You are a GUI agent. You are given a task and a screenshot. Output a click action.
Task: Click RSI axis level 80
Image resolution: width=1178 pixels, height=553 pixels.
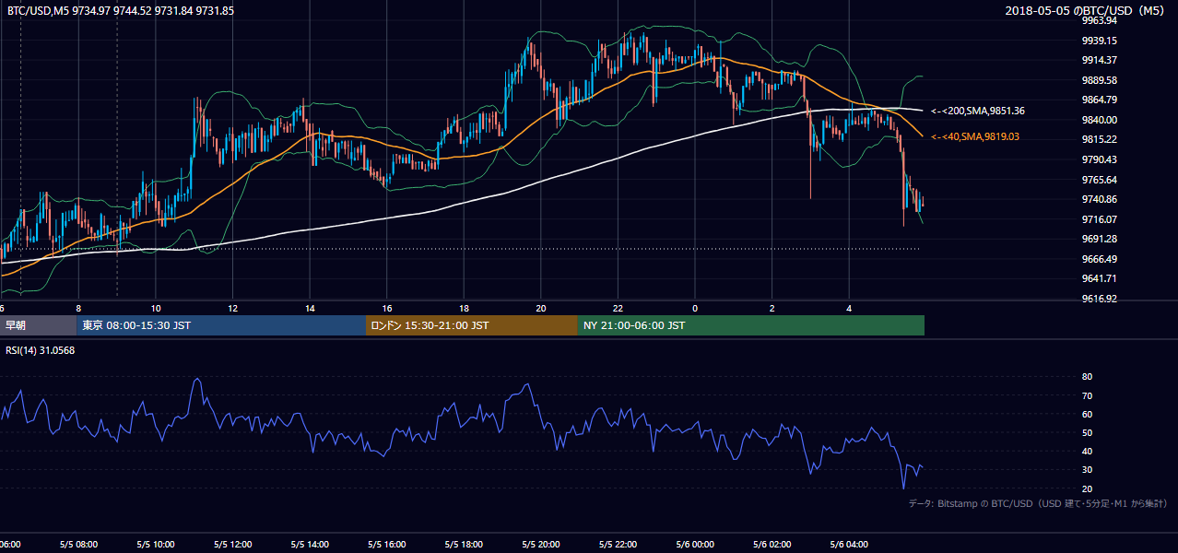tap(1087, 377)
